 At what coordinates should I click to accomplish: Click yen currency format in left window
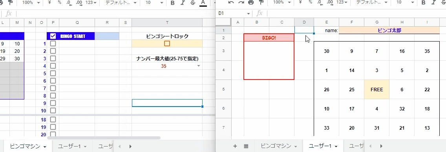pos(50,3)
